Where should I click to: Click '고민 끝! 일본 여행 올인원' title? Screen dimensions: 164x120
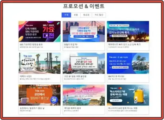[x=75, y=76]
